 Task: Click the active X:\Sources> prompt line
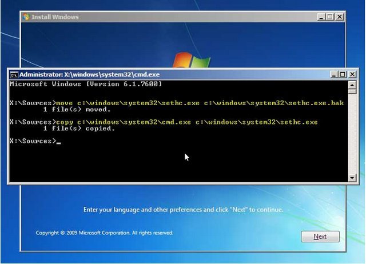pos(34,141)
